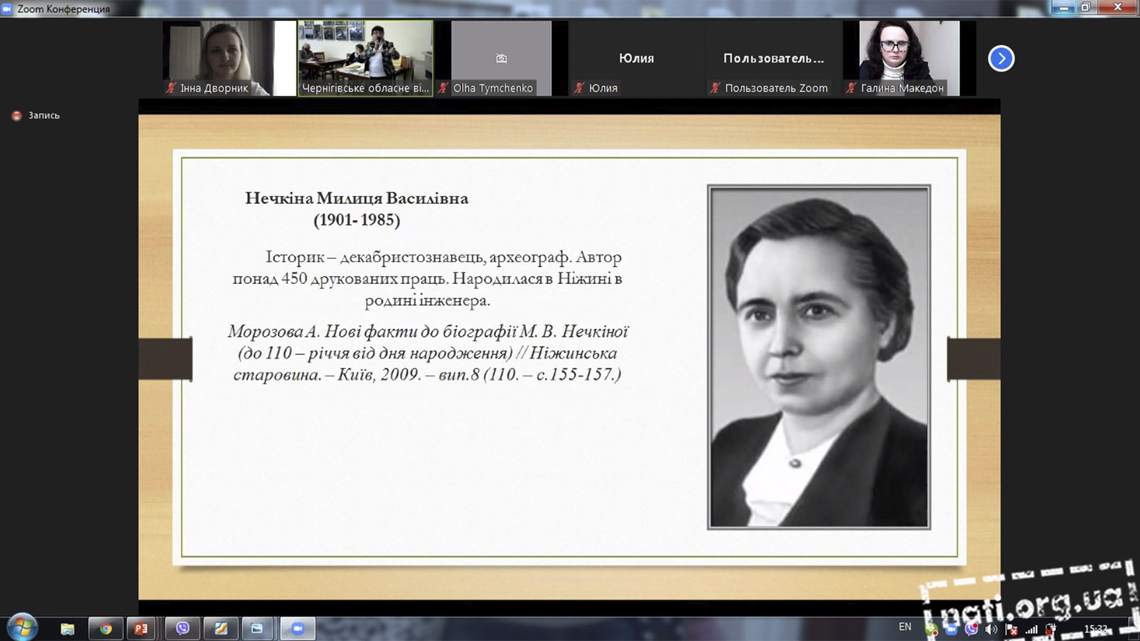
Task: Click muted mic icon of Пользователь Zoom
Action: point(715,88)
